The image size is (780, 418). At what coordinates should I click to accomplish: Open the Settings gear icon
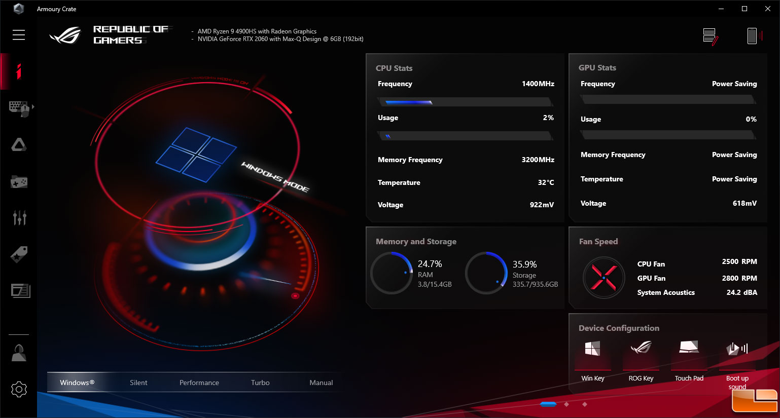[x=19, y=389]
